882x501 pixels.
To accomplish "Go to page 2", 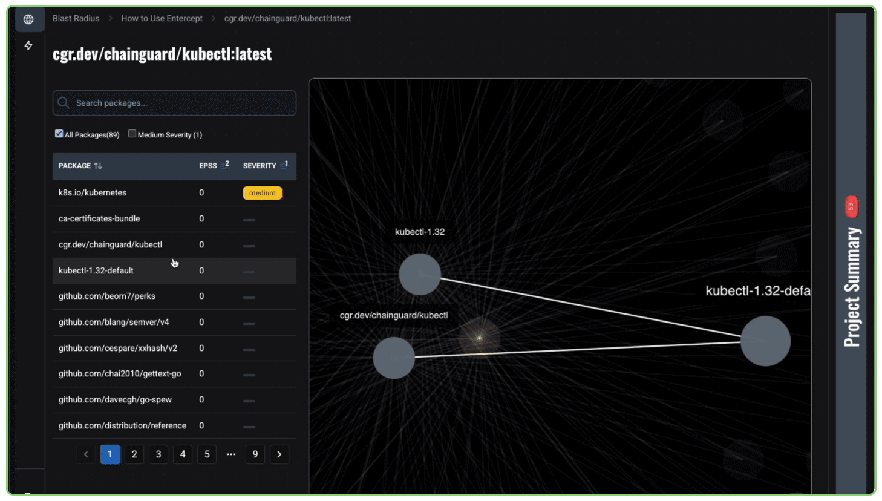I will click(134, 454).
